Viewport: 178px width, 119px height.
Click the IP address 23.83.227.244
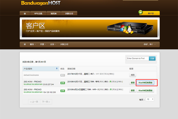point(48,84)
